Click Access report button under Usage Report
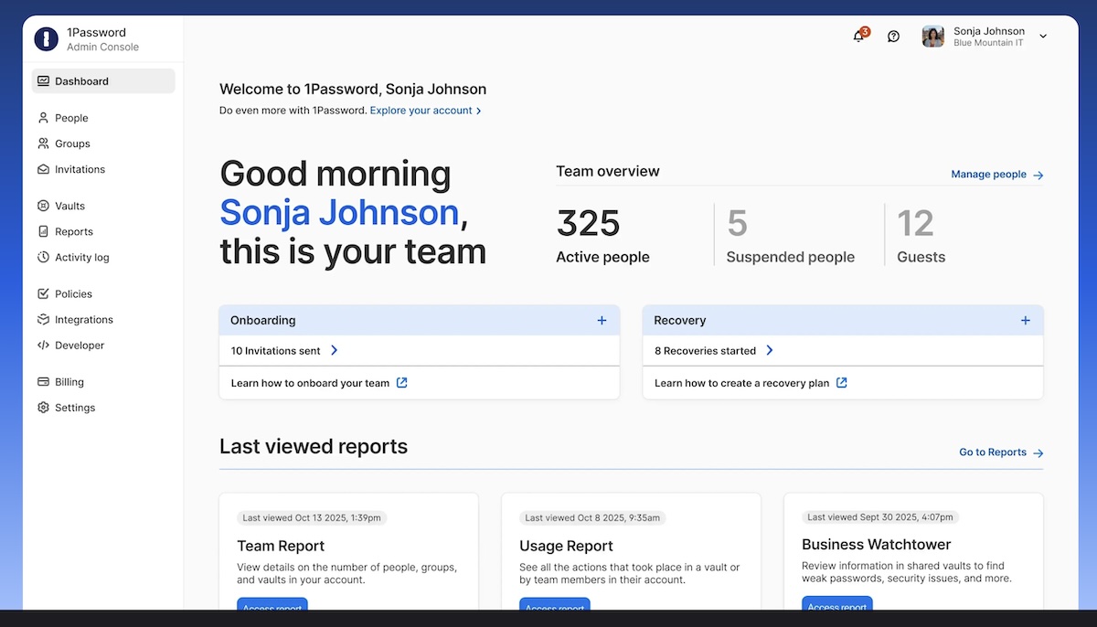Screen dimensions: 1097x627 click(555, 605)
